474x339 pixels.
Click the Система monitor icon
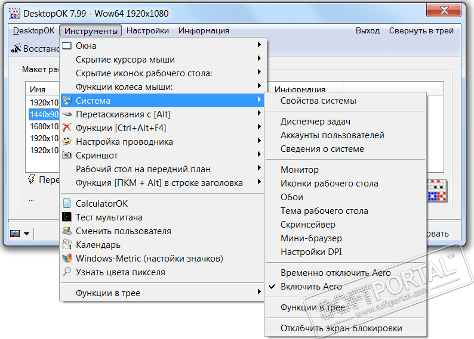(x=67, y=101)
